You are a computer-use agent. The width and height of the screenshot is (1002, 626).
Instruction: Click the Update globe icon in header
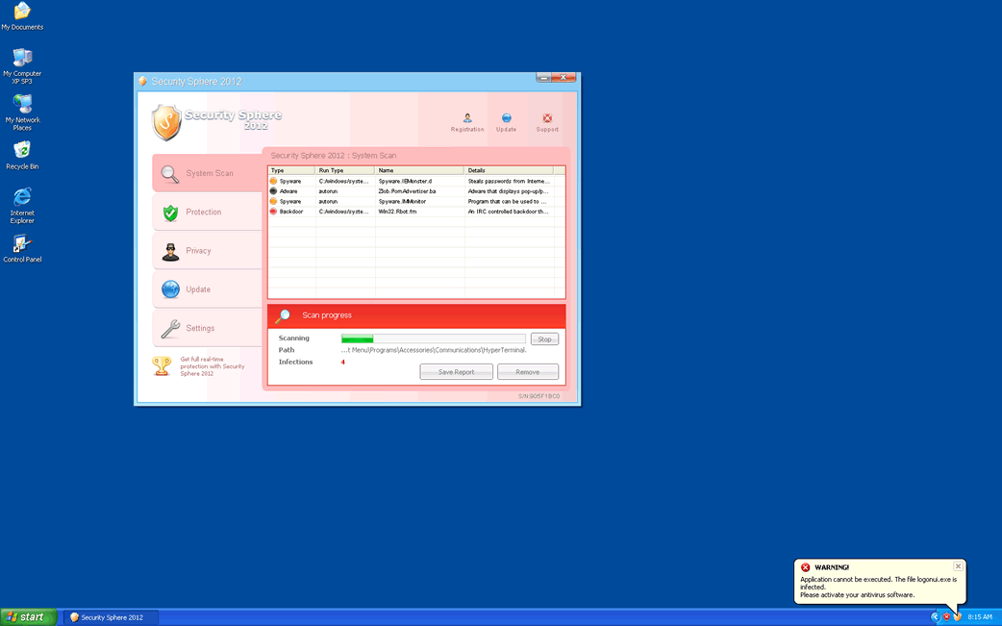pos(506,121)
